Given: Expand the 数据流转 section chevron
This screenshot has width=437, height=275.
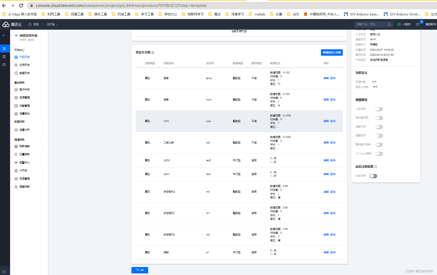Looking at the screenshot, I should point(43,122).
